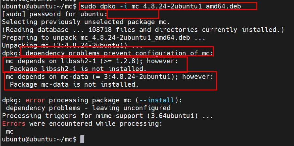Click the "Processing triggers for mime-support" line
The image size is (294, 146).
click(x=107, y=116)
